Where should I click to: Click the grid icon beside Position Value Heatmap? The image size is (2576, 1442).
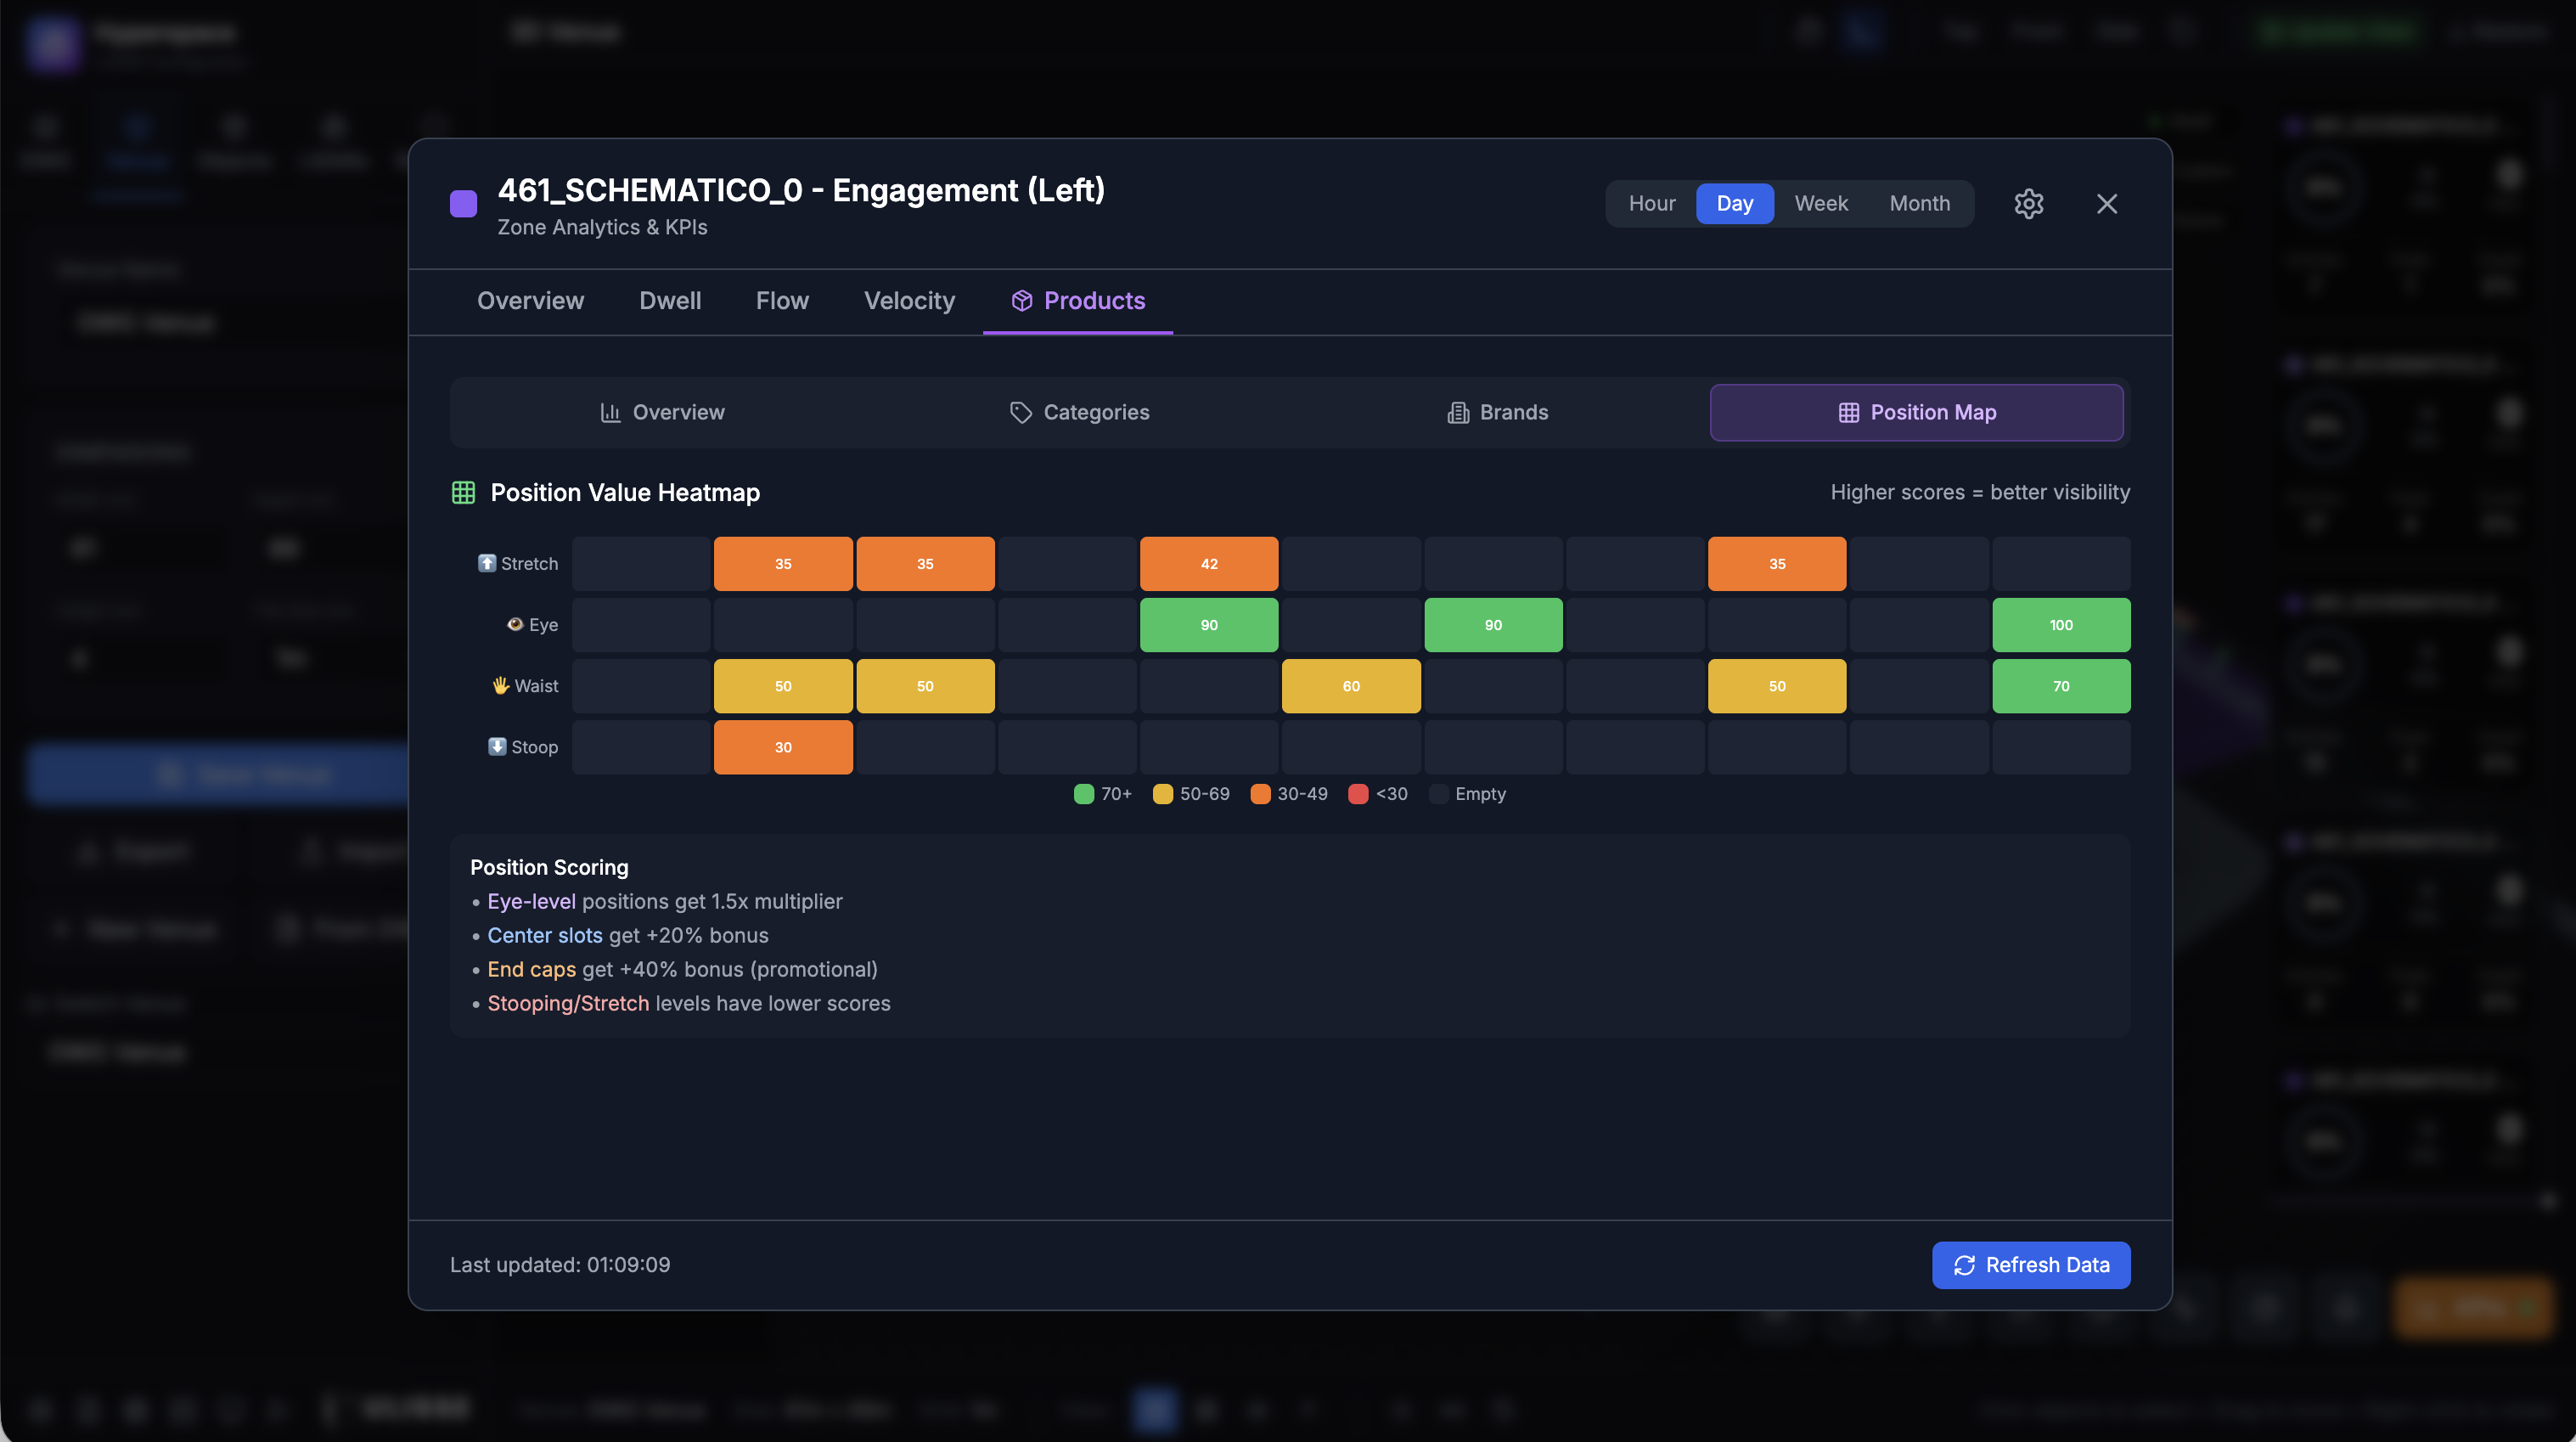(463, 492)
